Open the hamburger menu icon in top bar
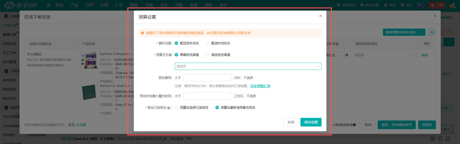The image size is (460, 144). [48, 5]
